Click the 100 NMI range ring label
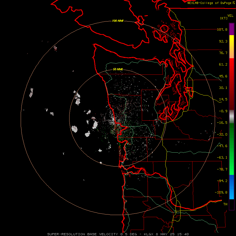 118,21
